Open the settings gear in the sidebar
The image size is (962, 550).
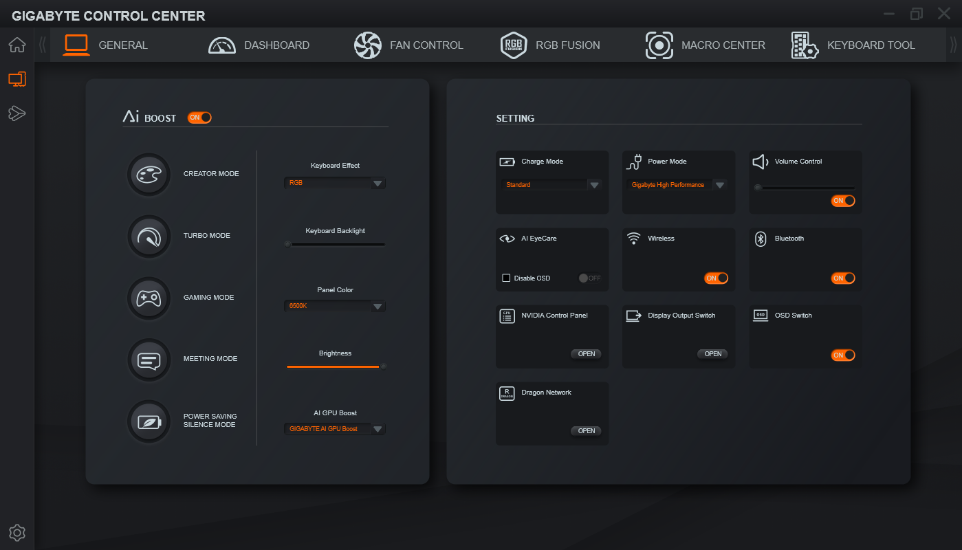[x=17, y=532]
